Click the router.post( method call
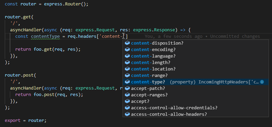The image size is (272, 127). click(x=20, y=75)
